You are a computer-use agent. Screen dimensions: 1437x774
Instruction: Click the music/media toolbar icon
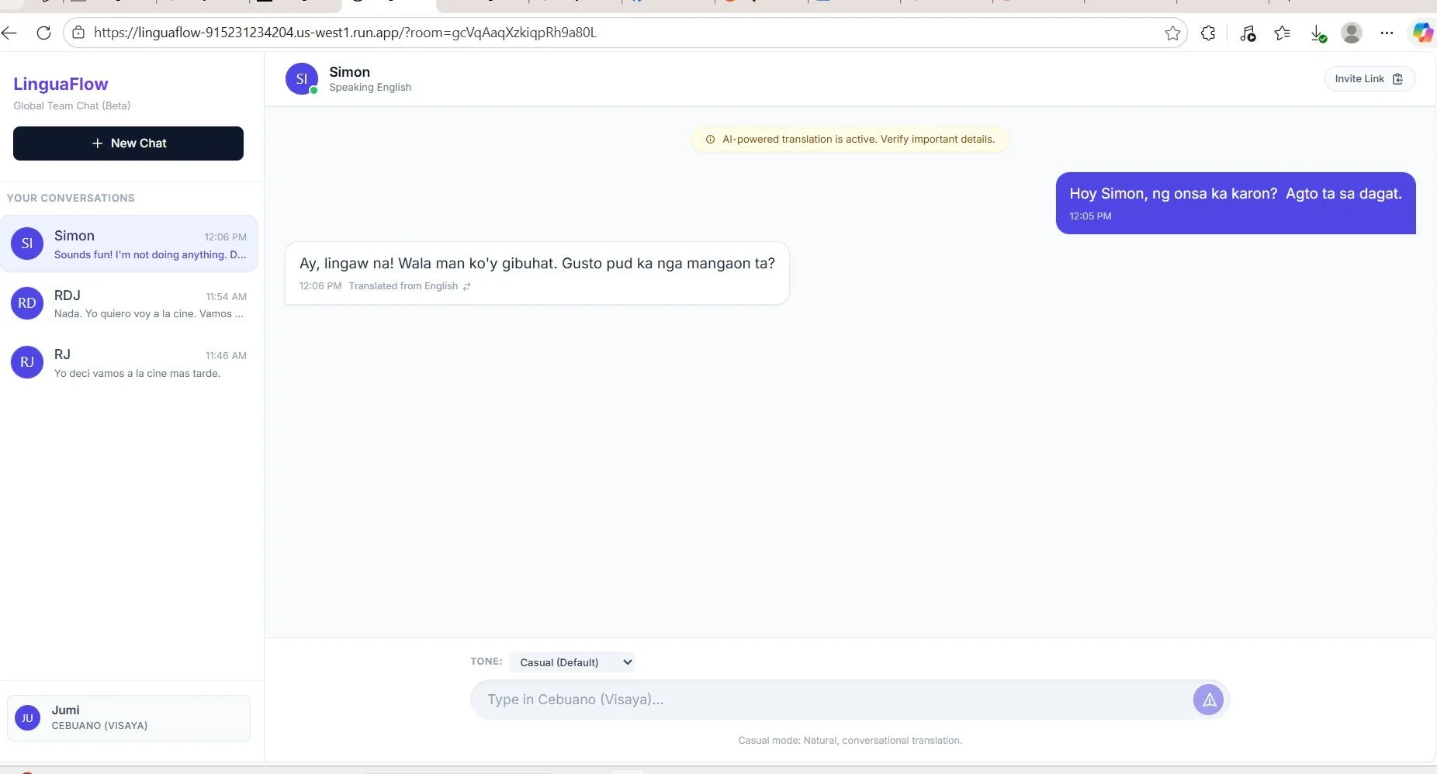(x=1248, y=33)
